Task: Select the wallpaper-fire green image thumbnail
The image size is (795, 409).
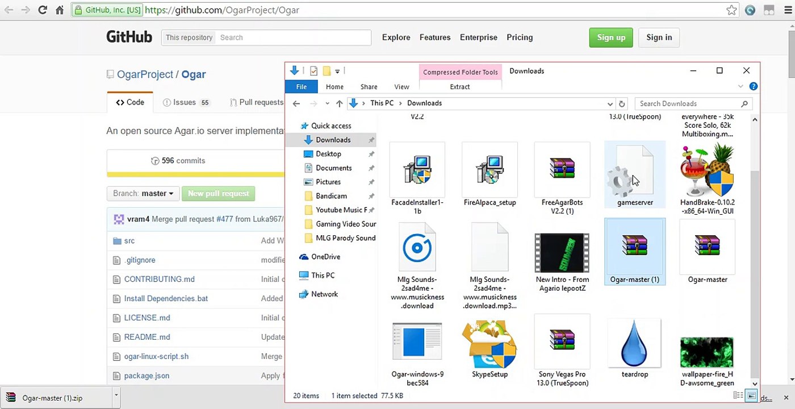Action: pos(707,352)
